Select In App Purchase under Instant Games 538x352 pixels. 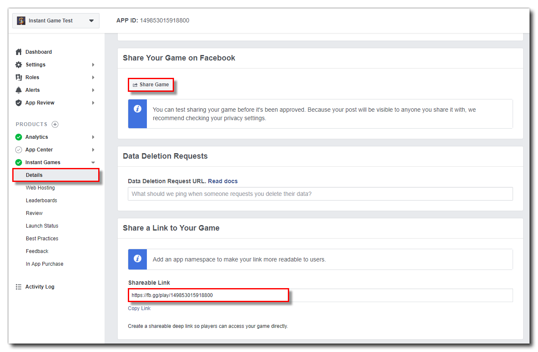coord(44,264)
